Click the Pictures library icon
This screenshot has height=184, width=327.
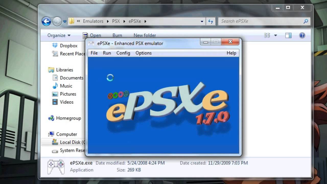55,94
